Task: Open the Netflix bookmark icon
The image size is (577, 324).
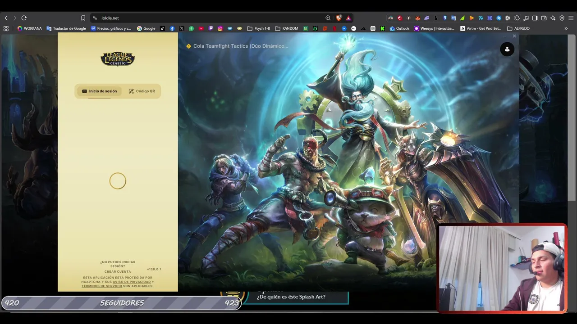Action: 334,28
